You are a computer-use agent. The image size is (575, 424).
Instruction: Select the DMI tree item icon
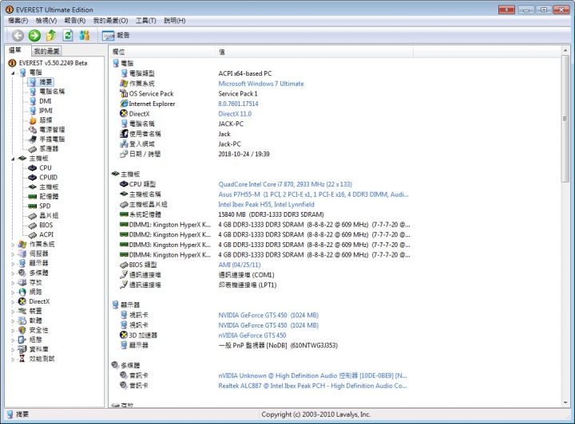(32, 101)
